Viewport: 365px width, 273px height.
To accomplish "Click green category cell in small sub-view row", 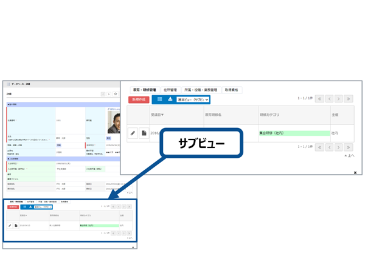I will 99,226.
